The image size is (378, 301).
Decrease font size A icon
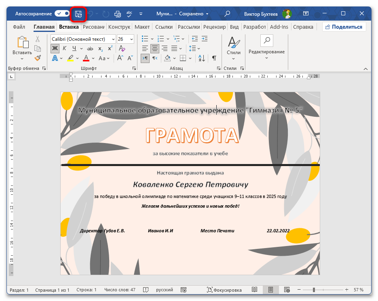coord(130,58)
